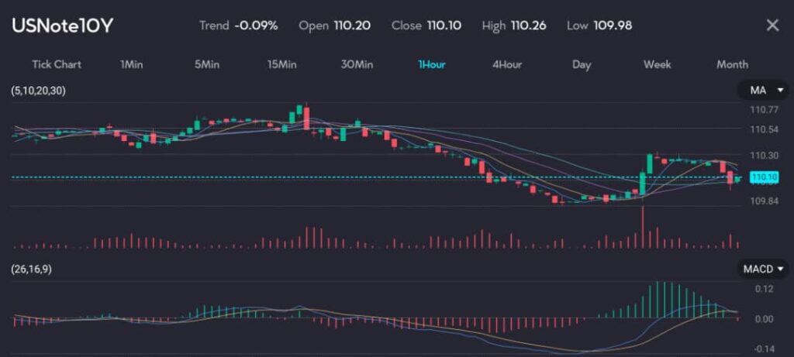Screen dimensions: 794x357
Task: Select the 1Min timeframe
Action: (x=132, y=64)
